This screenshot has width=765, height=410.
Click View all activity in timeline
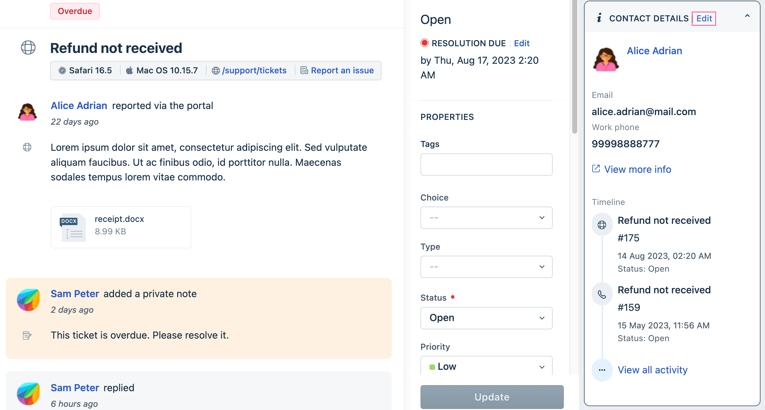point(653,370)
